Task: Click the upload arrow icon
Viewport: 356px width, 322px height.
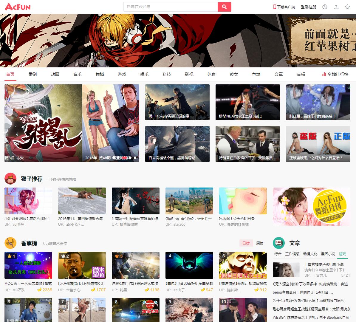Action: (x=336, y=7)
